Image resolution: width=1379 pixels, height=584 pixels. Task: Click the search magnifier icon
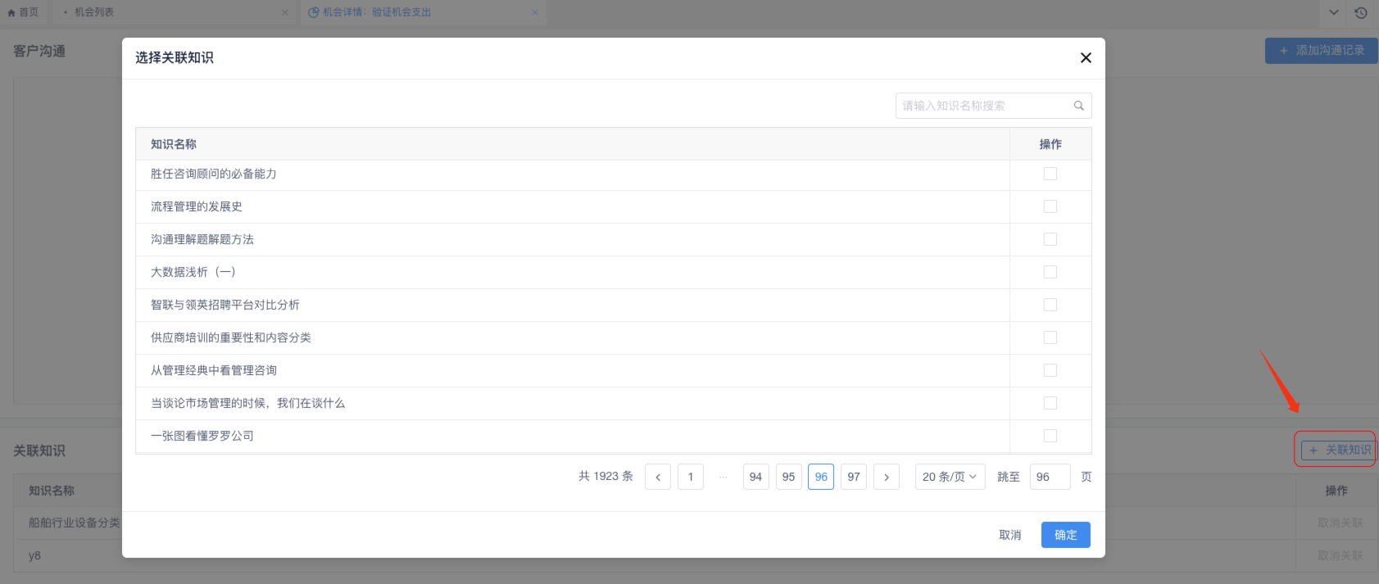pos(1078,106)
